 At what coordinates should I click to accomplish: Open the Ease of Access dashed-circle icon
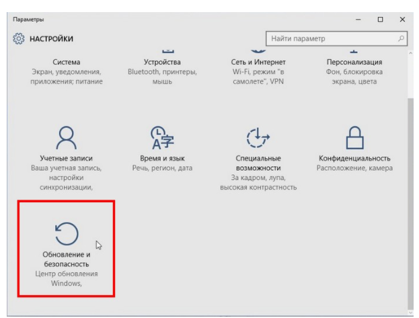pos(258,138)
